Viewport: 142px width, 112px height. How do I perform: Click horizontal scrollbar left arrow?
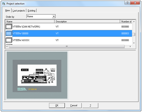[7, 46]
